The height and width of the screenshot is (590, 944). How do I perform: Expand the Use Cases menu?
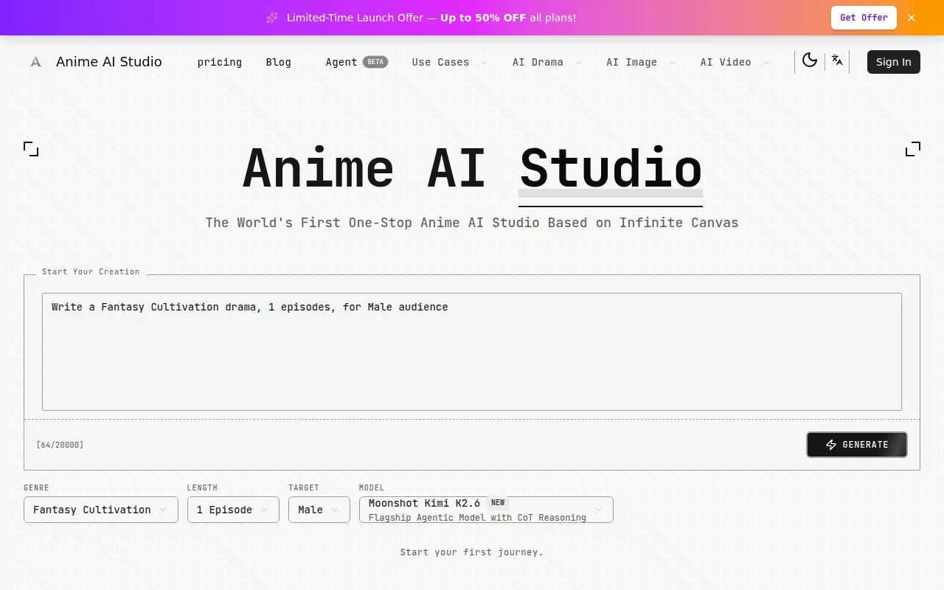[x=449, y=62]
